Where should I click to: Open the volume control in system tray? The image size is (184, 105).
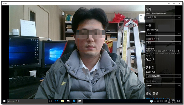pyautogui.click(x=163, y=101)
